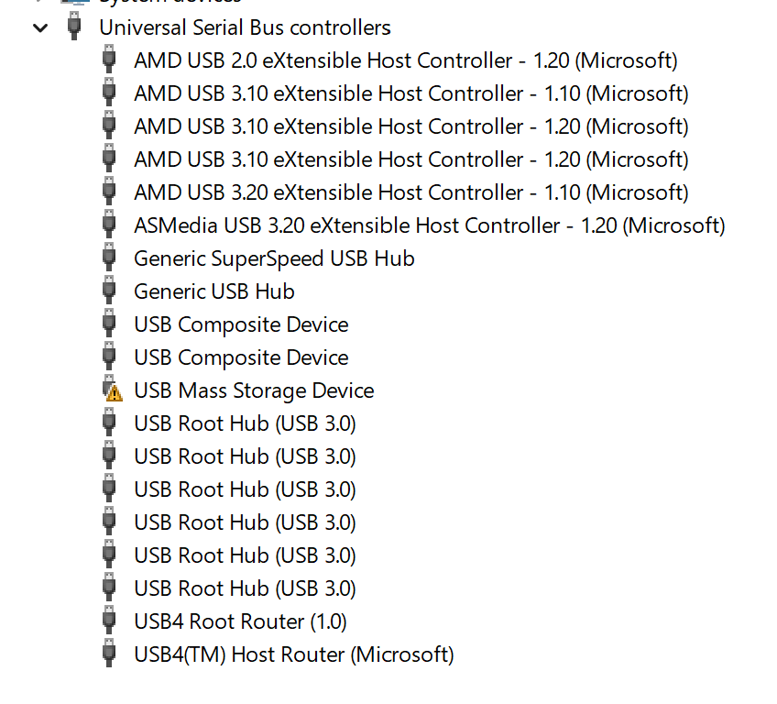Select the USB4 Root Router (1.0) entry
777x704 pixels.
240,621
